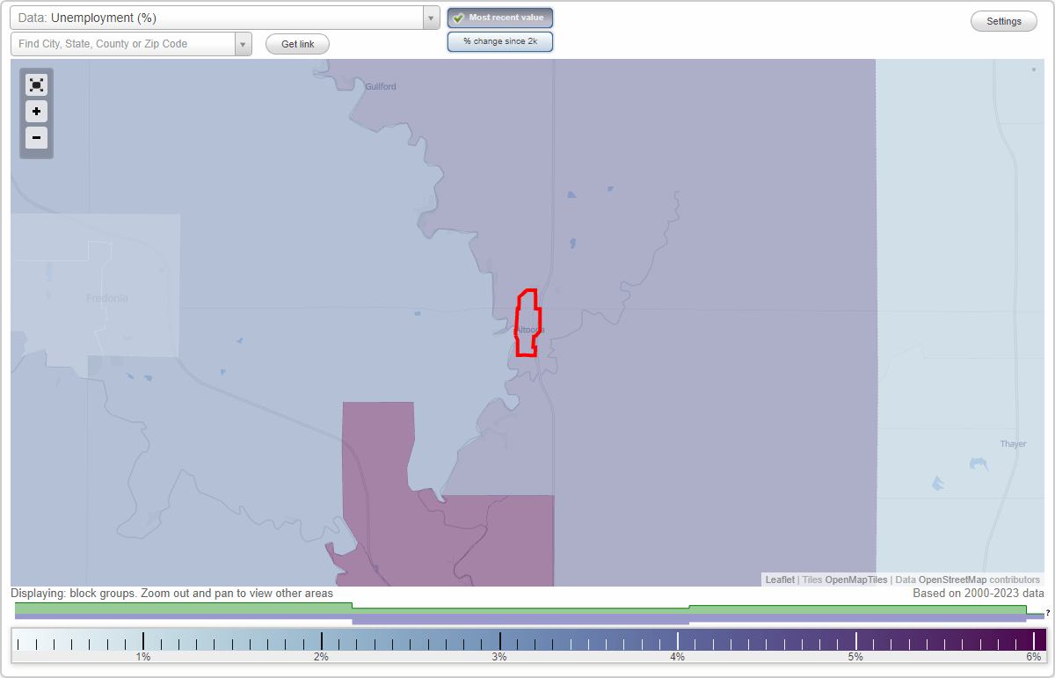This screenshot has width=1055, height=678.
Task: Open the Data selection dropdown
Action: (430, 17)
